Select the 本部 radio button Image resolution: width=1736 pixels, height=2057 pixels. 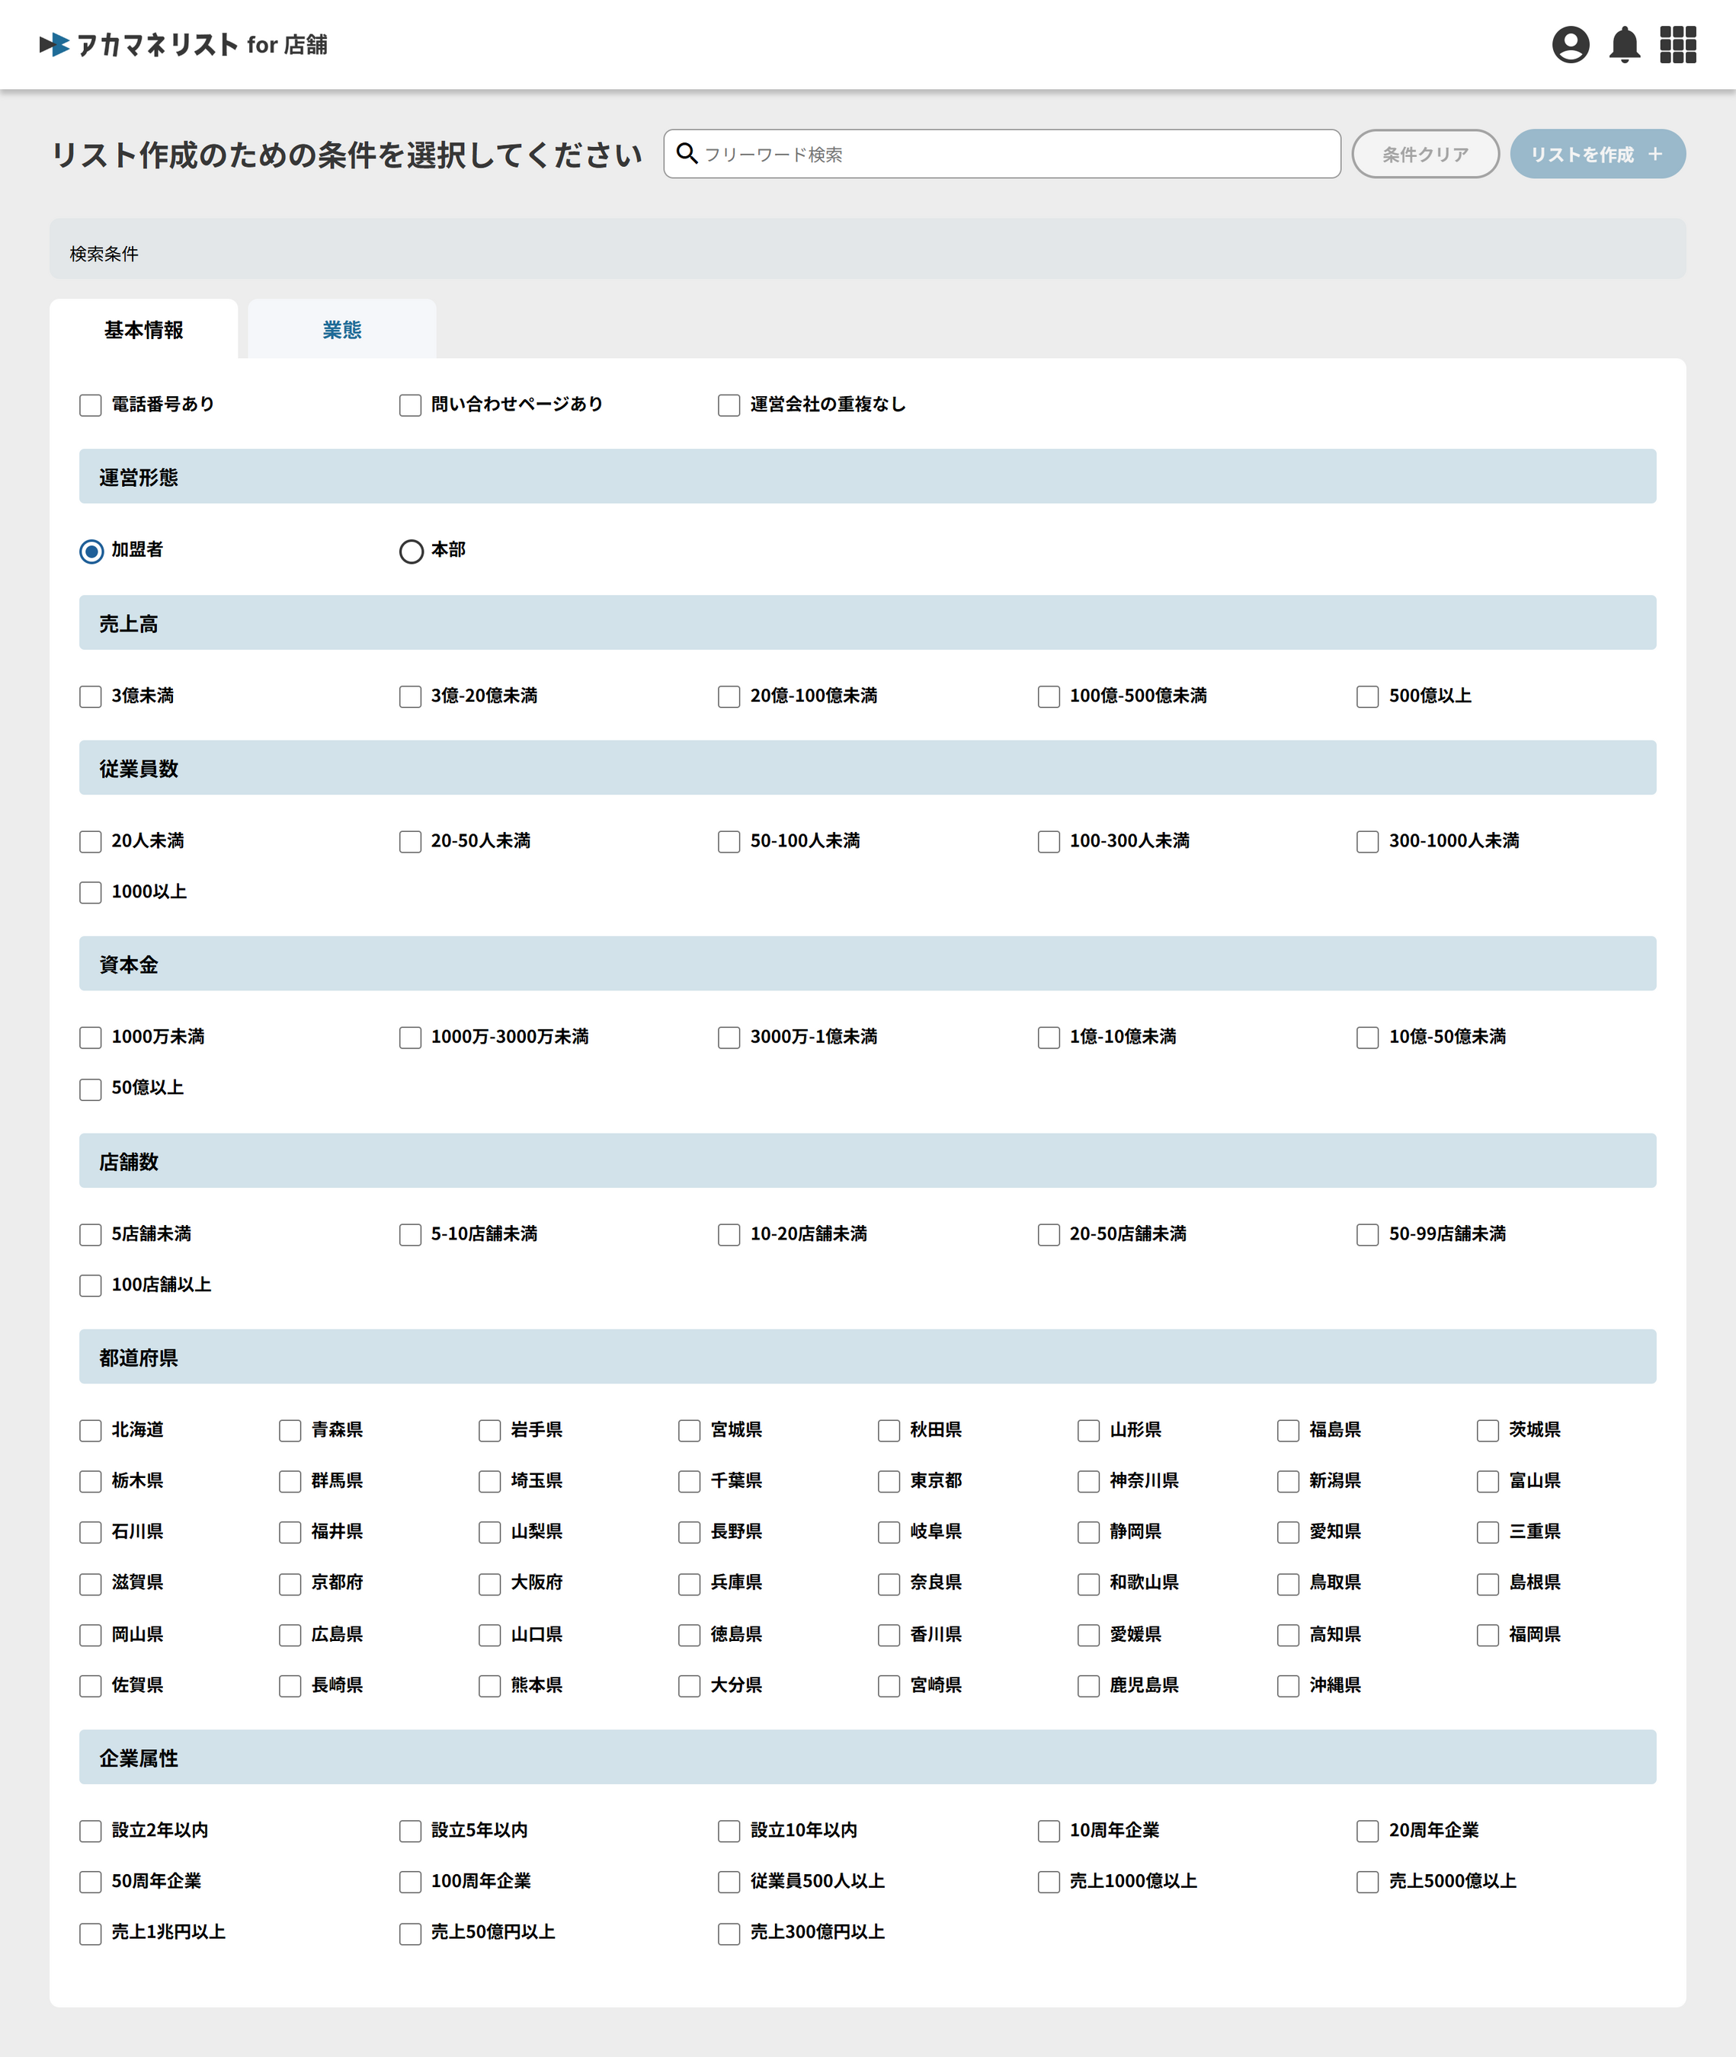pyautogui.click(x=412, y=551)
